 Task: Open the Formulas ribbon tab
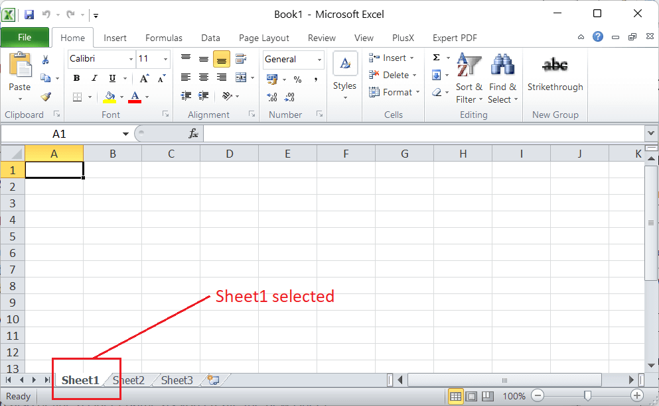[x=164, y=38]
